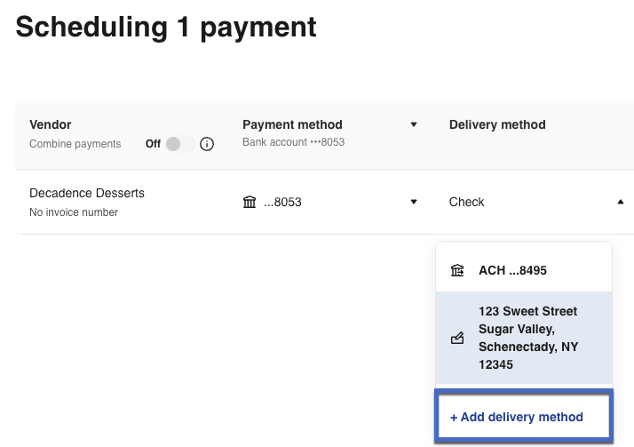Click the check icon beside the mailing address
The image size is (634, 447).
[457, 339]
